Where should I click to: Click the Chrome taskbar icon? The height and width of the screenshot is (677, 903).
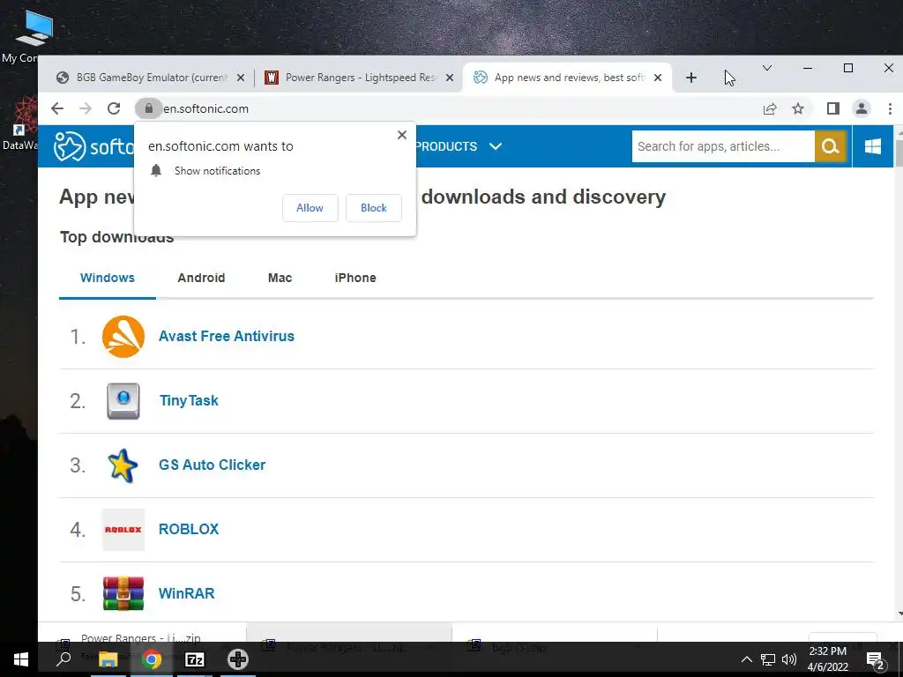click(152, 659)
